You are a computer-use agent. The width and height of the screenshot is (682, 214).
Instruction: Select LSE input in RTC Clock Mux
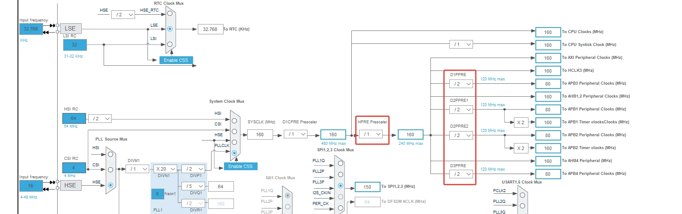point(170,29)
